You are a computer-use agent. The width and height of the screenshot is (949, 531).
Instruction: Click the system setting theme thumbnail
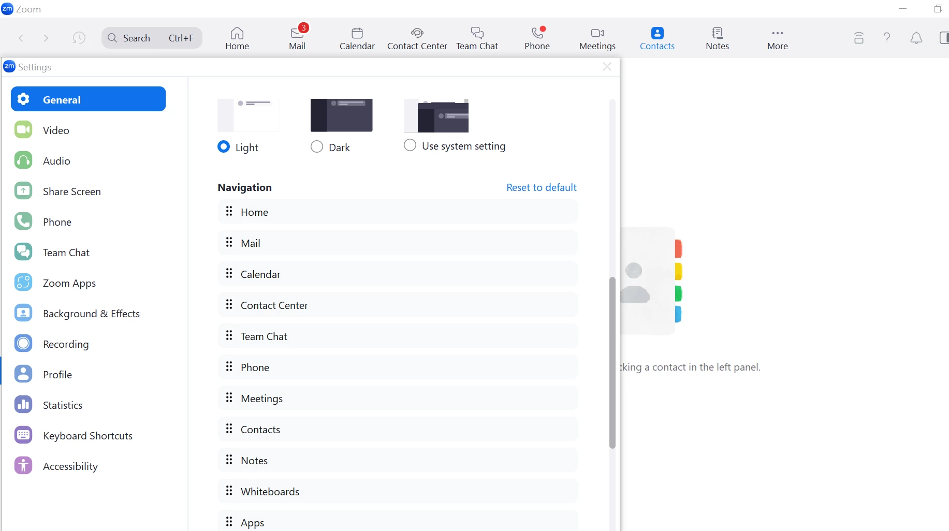(x=436, y=115)
